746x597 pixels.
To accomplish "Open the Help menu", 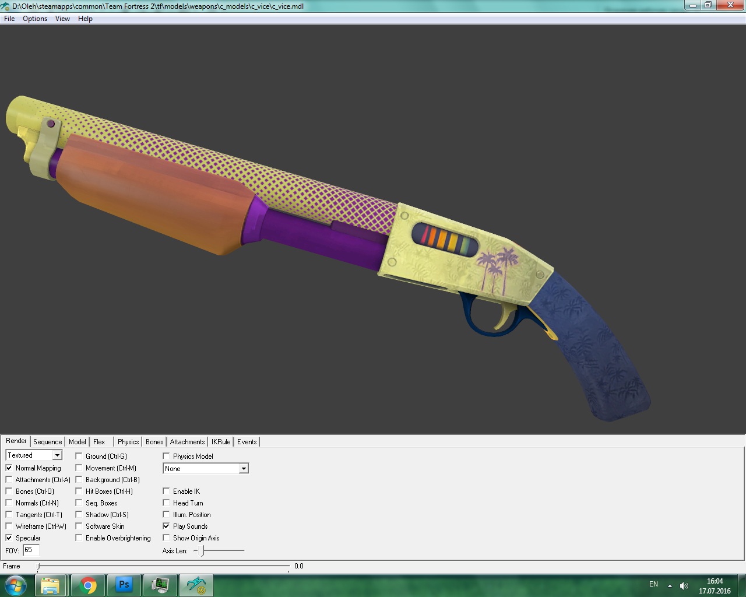I will tap(85, 19).
